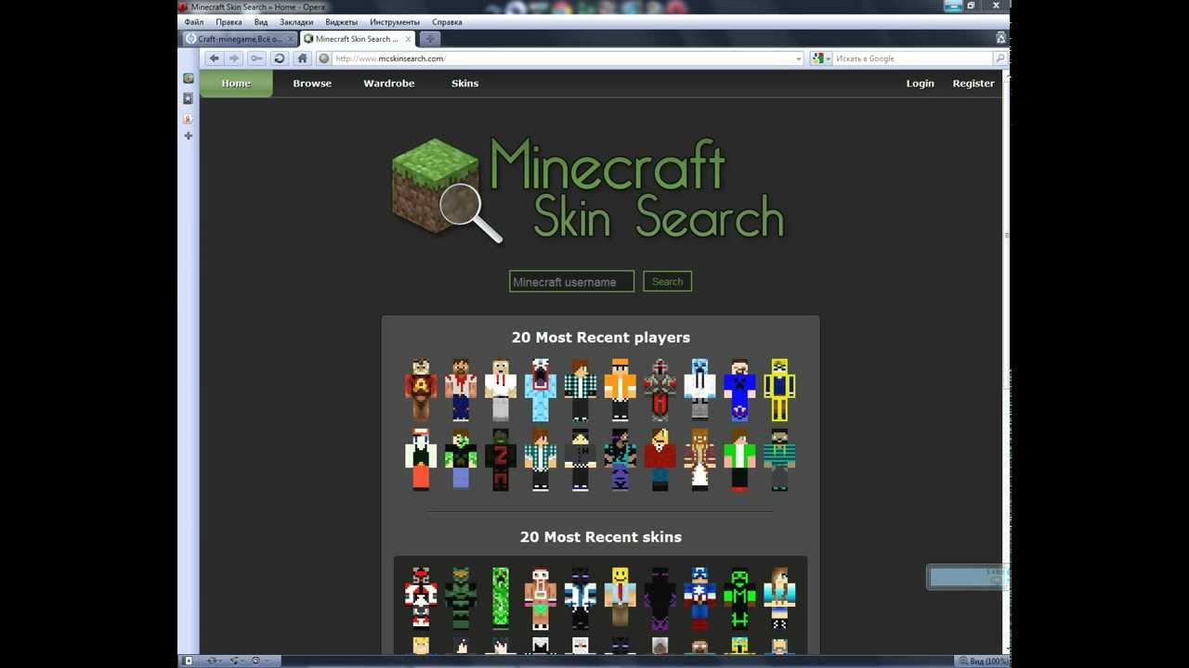Open the red and white trooper skin
This screenshot has width=1189, height=668.
421,598
